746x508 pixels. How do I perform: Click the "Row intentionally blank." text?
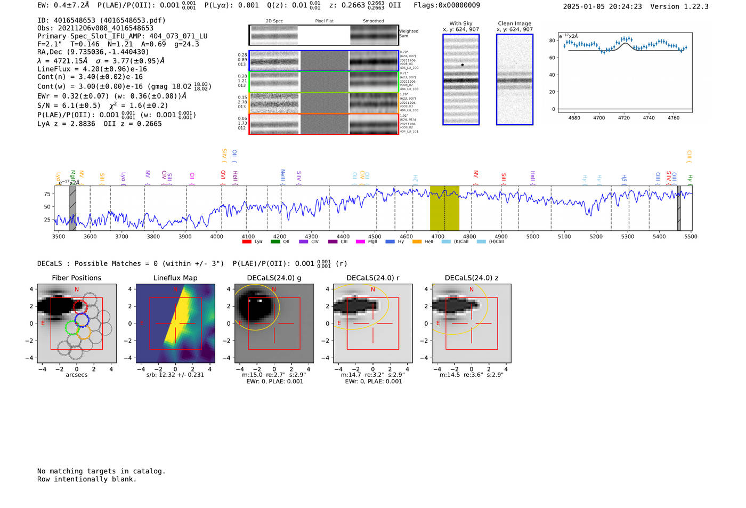point(87,479)
